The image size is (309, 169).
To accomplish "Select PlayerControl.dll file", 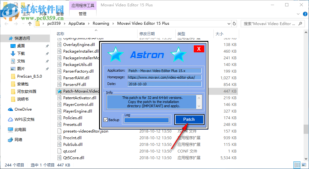I will click(x=78, y=104).
